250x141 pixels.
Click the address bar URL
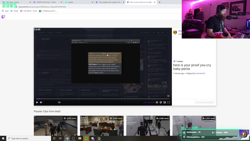point(42,7)
